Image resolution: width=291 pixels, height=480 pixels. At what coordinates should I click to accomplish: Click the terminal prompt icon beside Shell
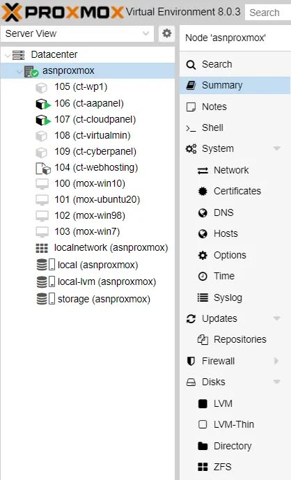click(x=191, y=128)
